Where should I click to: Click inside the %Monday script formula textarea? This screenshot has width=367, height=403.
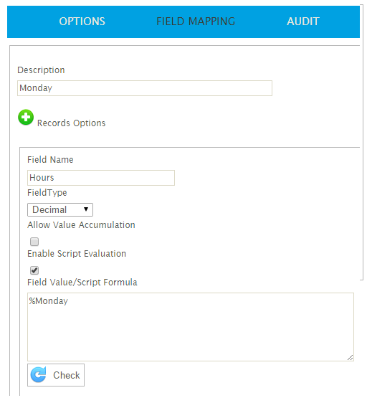(x=191, y=327)
